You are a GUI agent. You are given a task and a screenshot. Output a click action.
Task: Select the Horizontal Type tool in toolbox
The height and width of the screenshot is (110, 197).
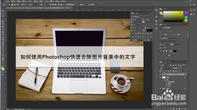[x=3, y=50]
